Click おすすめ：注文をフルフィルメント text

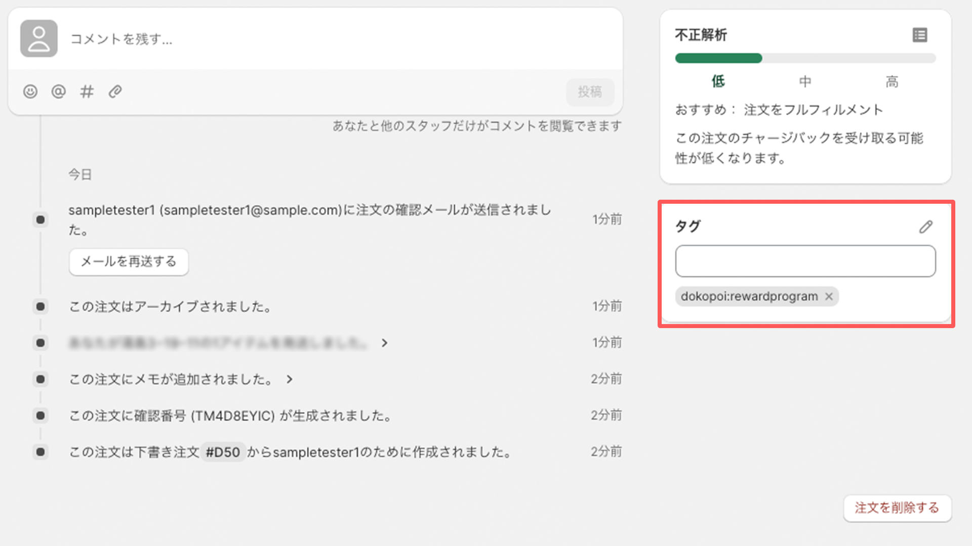pyautogui.click(x=779, y=110)
